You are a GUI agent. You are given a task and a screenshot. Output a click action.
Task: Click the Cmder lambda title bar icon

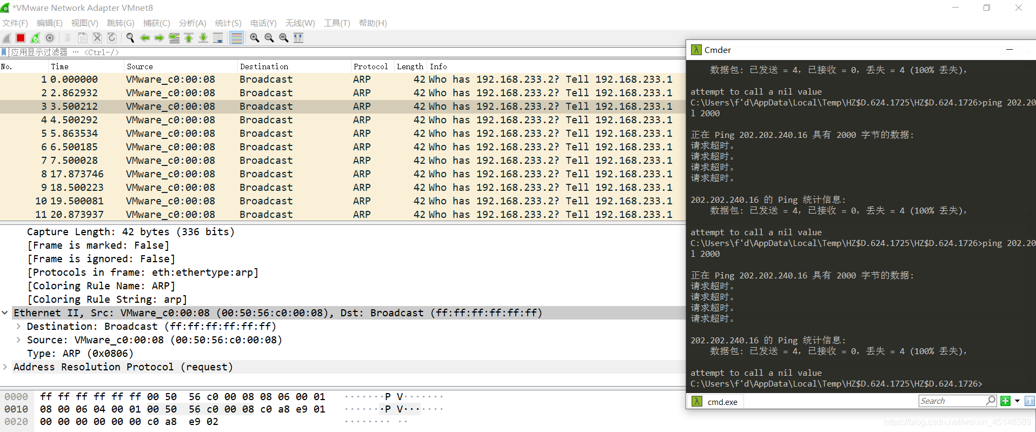click(x=696, y=50)
